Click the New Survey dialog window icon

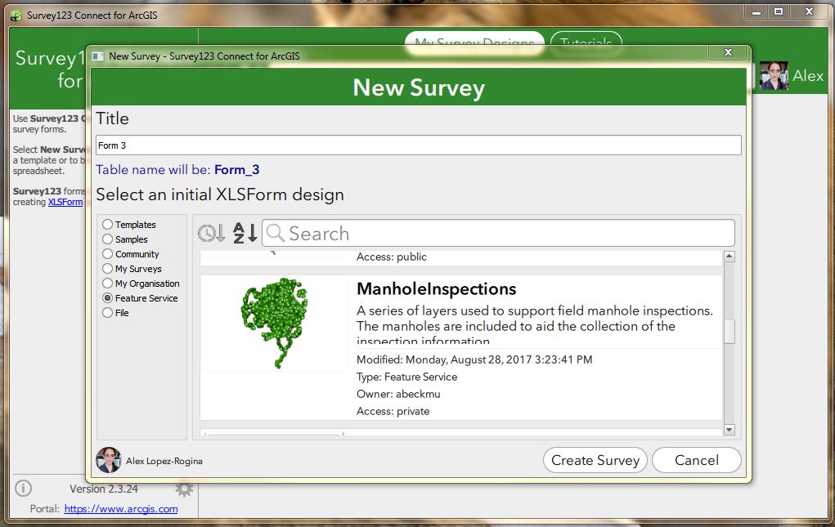pos(98,56)
